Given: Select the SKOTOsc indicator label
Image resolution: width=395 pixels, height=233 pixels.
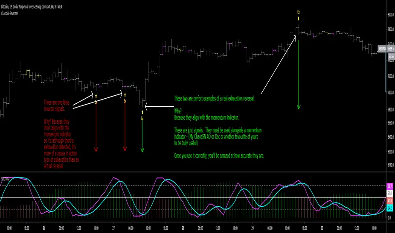Looking at the screenshot, I should (5, 179).
